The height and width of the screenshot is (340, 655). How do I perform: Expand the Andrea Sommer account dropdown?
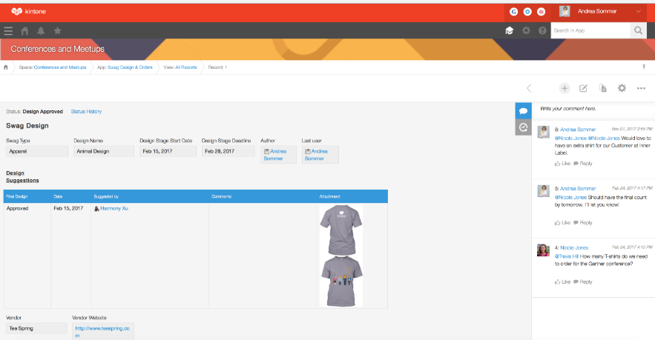point(639,11)
